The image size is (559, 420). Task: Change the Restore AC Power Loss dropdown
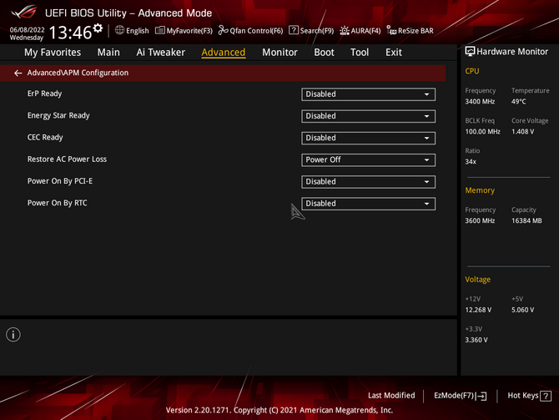(368, 159)
